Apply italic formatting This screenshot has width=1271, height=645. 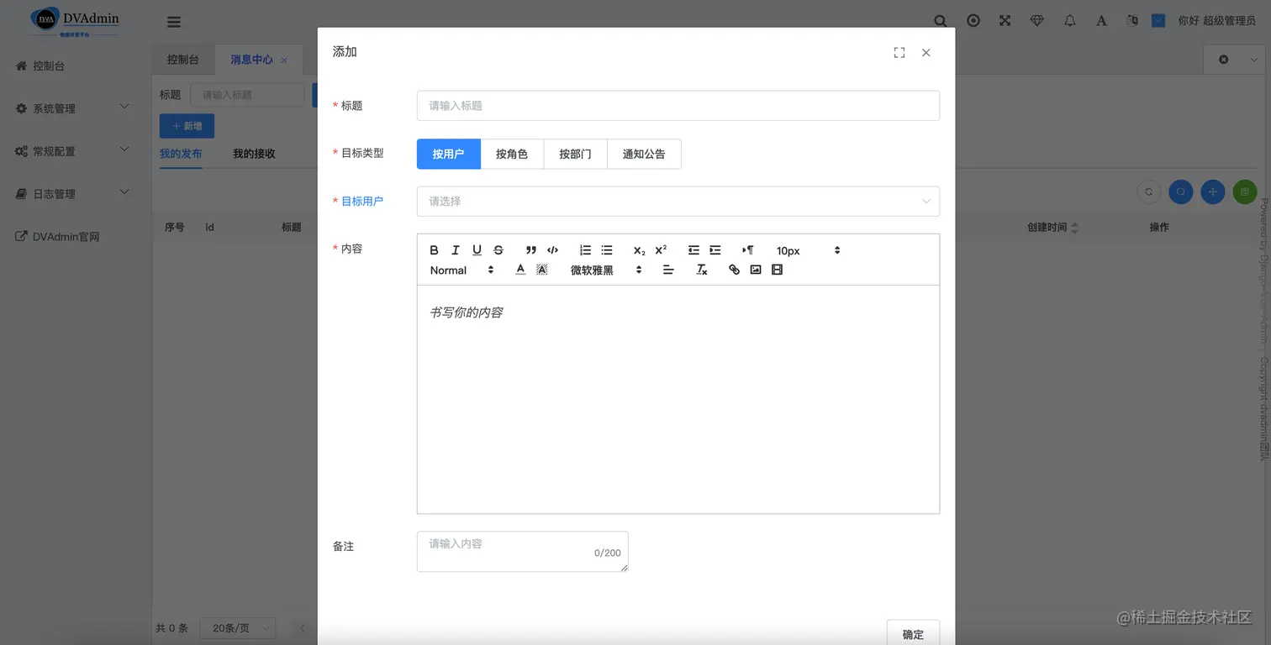[x=455, y=249]
